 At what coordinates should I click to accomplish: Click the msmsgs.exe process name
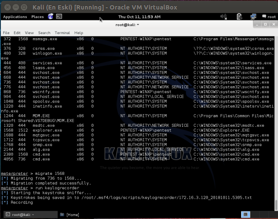[x=45, y=39]
